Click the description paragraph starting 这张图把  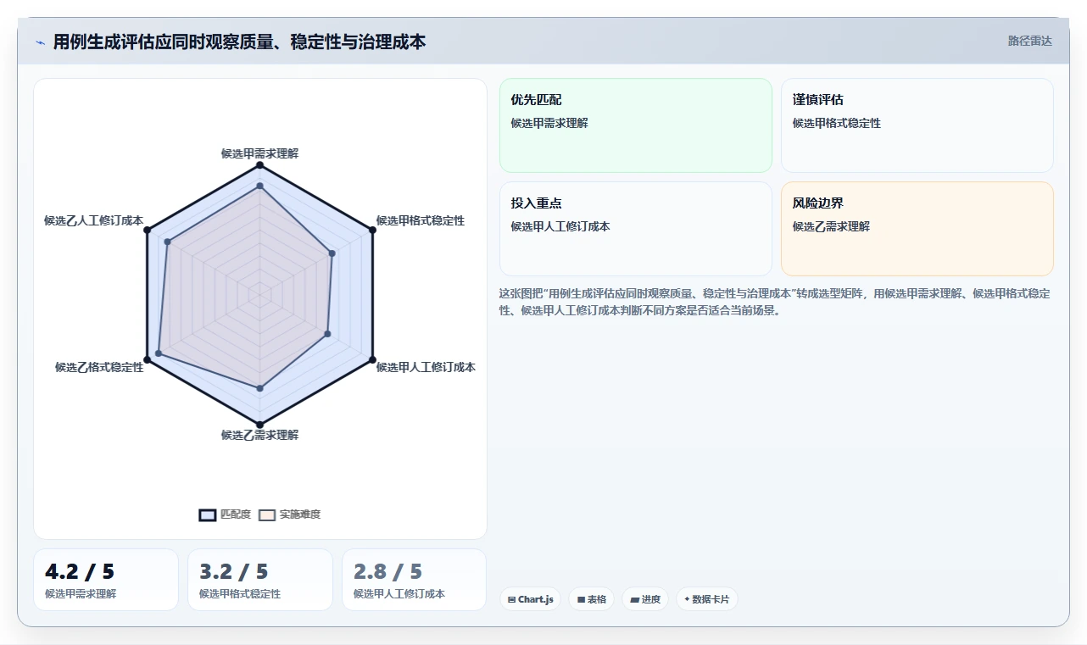pos(775,302)
